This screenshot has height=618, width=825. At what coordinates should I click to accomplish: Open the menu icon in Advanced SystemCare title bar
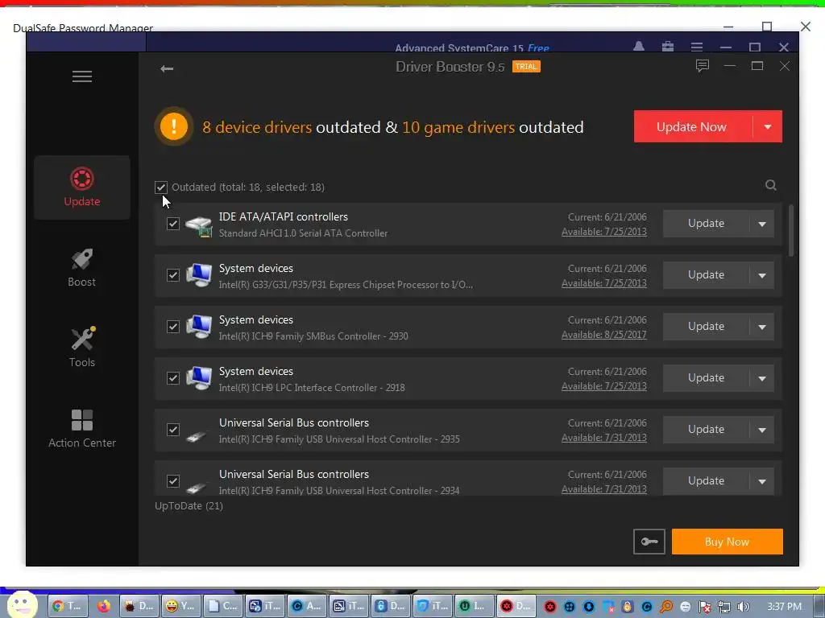[697, 47]
